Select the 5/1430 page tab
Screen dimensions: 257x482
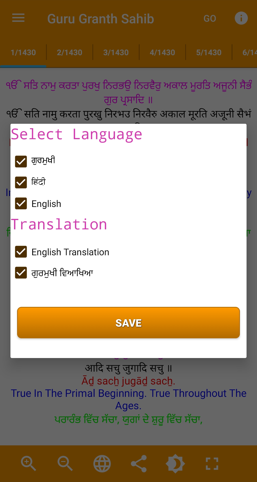click(x=208, y=52)
